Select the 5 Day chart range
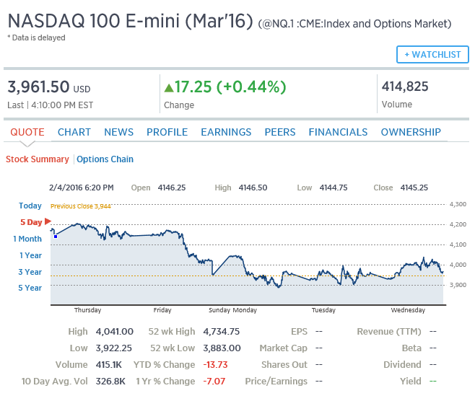Screen dimensions: 475x401 pos(31,222)
